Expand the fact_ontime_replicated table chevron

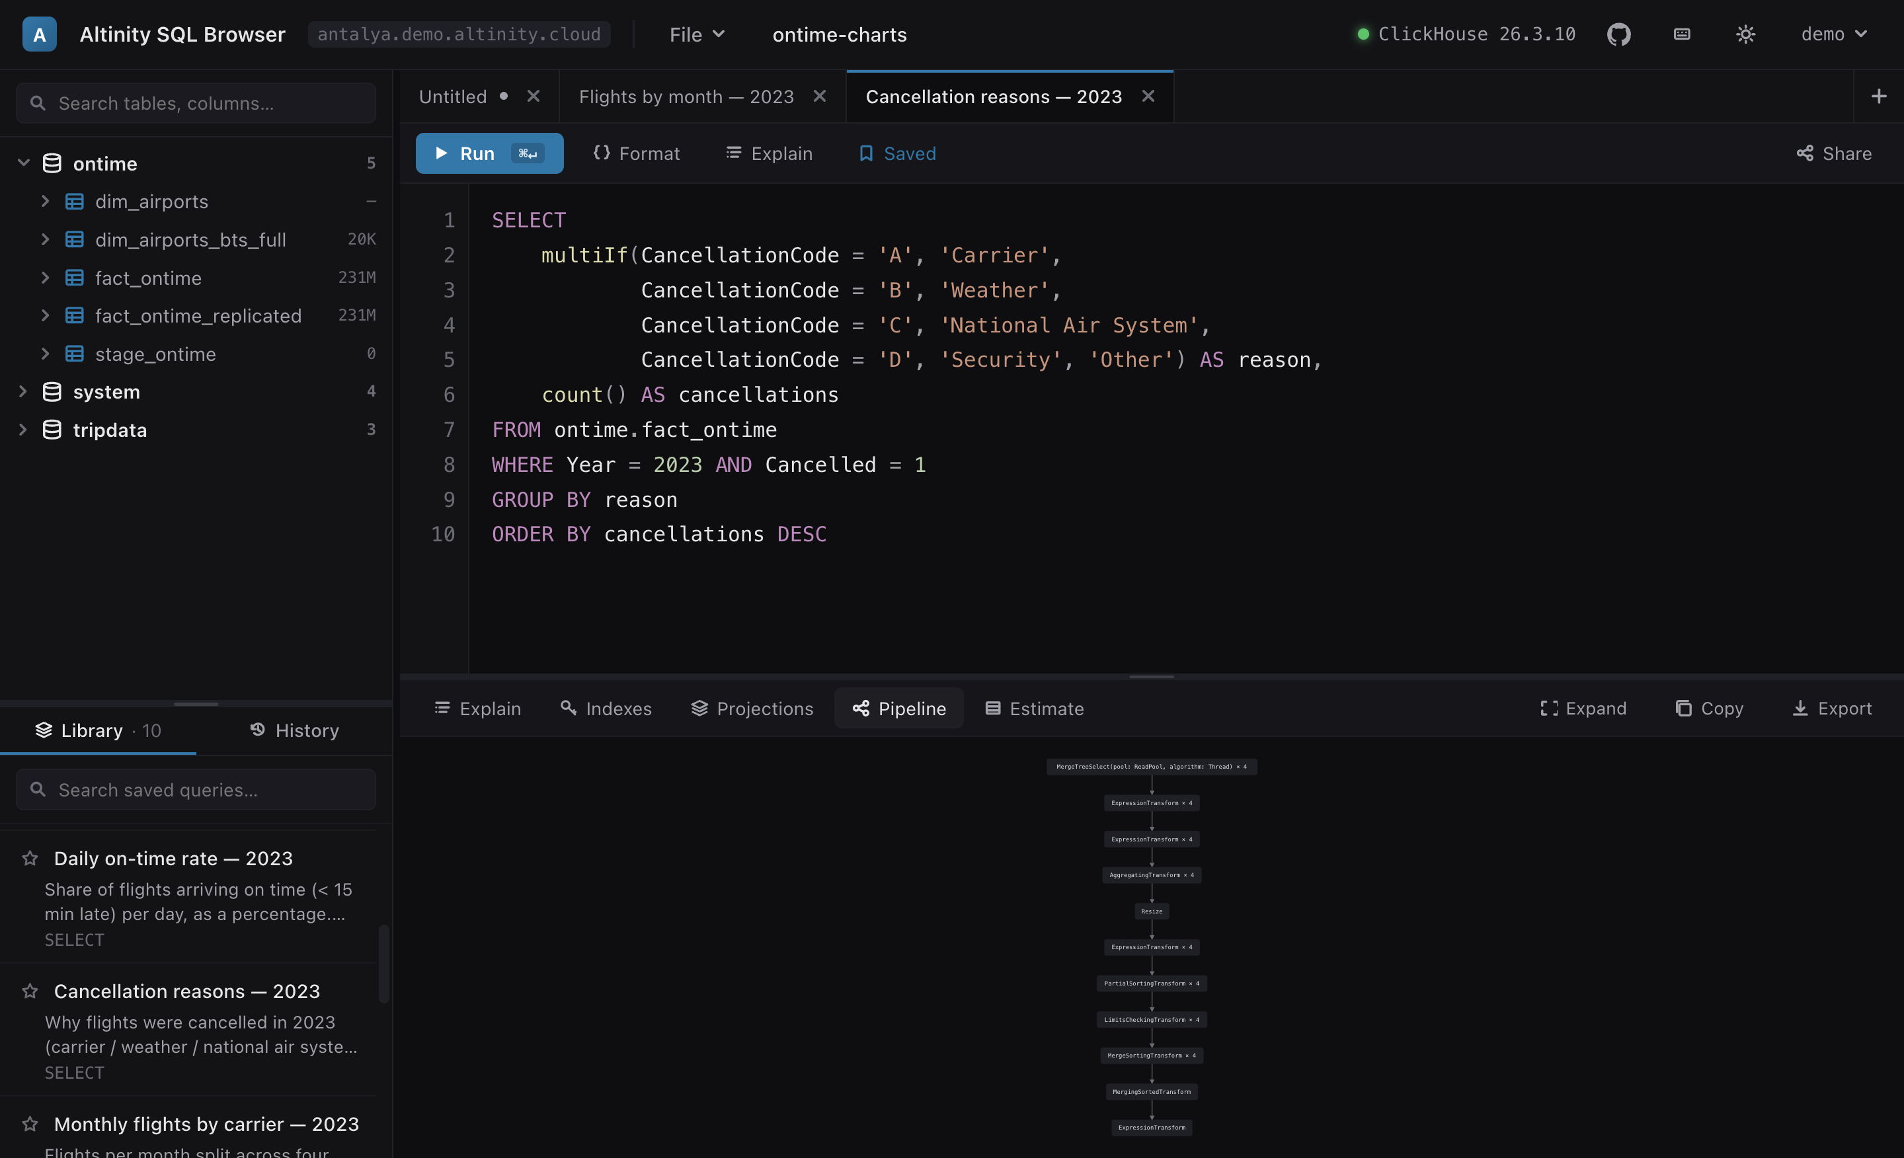(x=45, y=315)
